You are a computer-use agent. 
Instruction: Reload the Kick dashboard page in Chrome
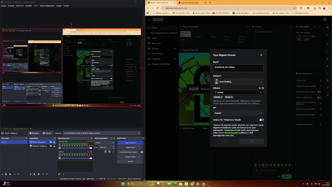(x=157, y=8)
